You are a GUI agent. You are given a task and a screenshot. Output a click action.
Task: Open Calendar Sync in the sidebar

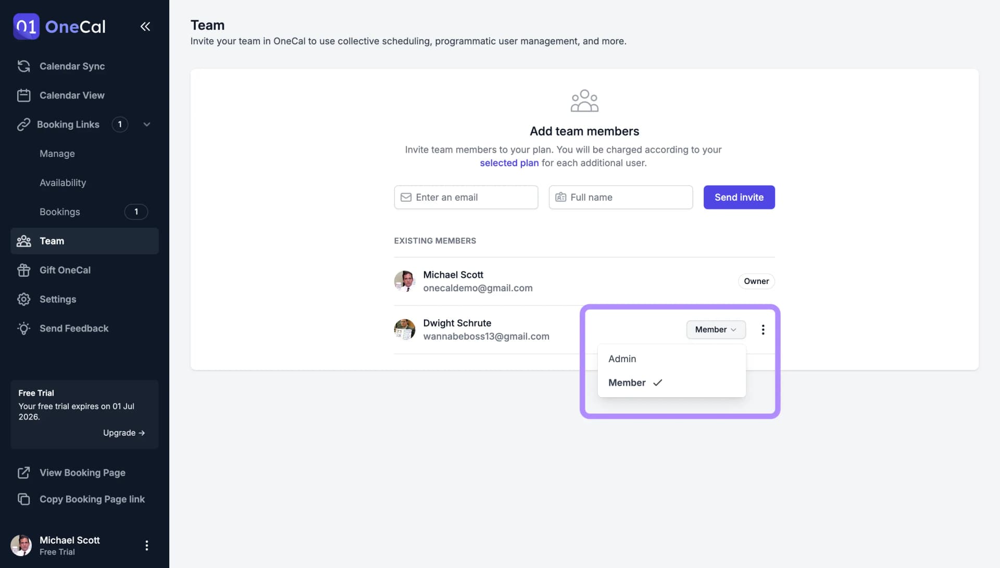[x=84, y=66]
